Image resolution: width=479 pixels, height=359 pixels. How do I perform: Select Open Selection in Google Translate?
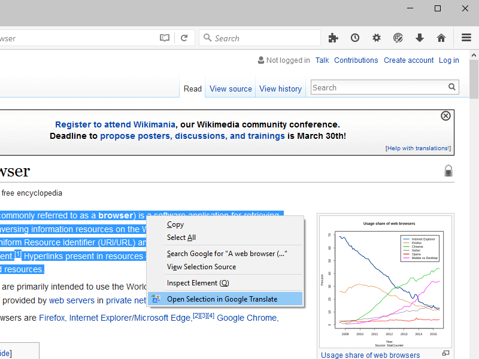pyautogui.click(x=226, y=299)
